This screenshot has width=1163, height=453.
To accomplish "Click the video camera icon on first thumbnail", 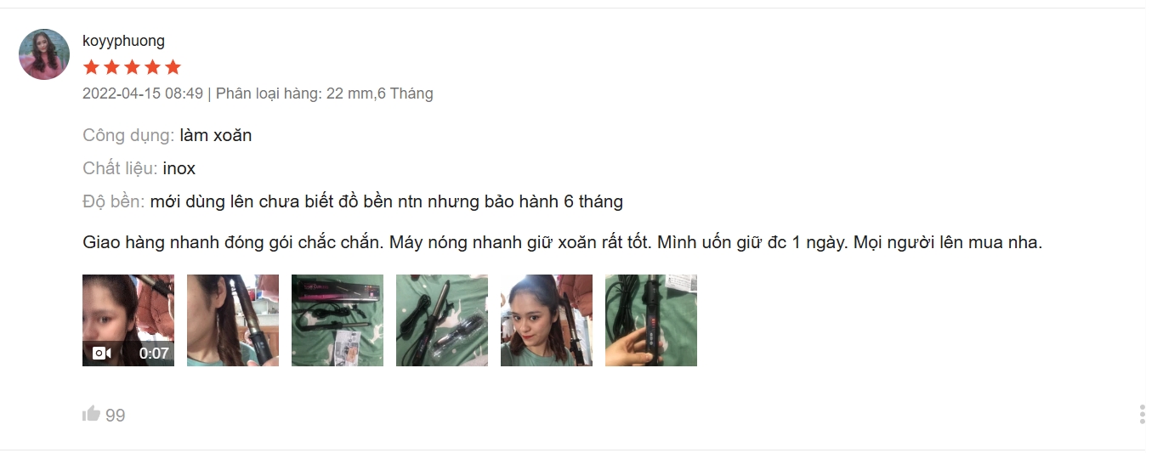I will coord(102,353).
